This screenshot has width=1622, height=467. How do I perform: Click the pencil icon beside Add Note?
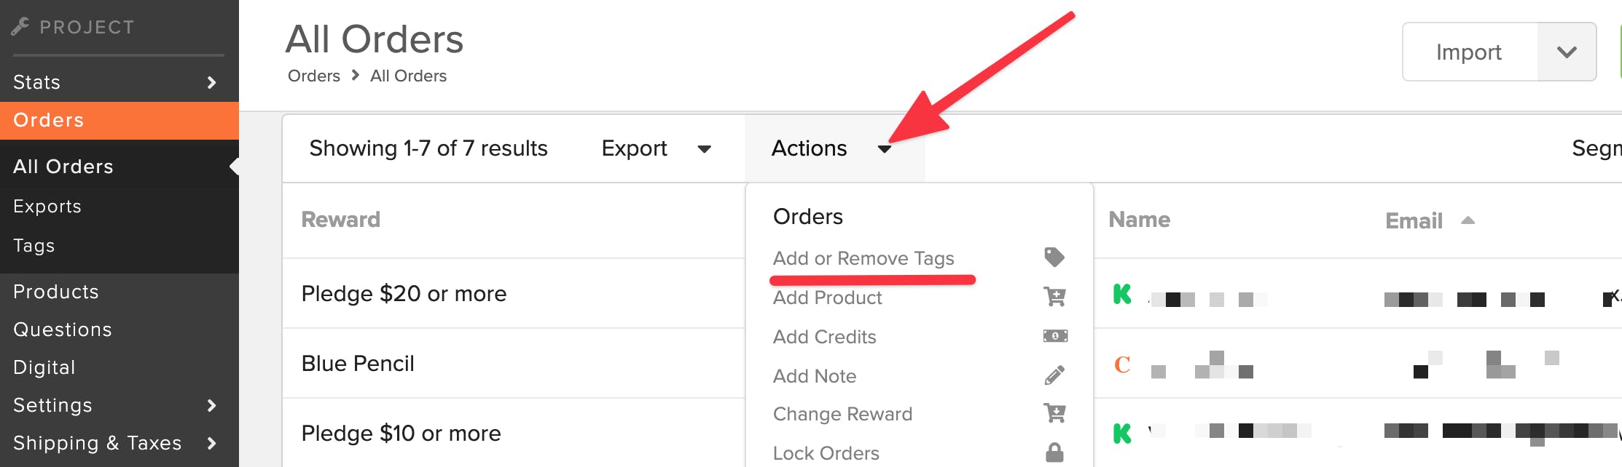coord(1054,375)
